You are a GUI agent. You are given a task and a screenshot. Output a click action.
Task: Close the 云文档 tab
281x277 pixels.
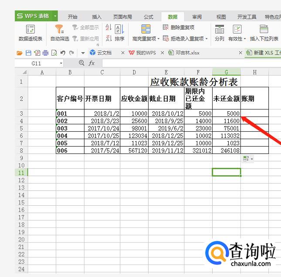(x=123, y=53)
